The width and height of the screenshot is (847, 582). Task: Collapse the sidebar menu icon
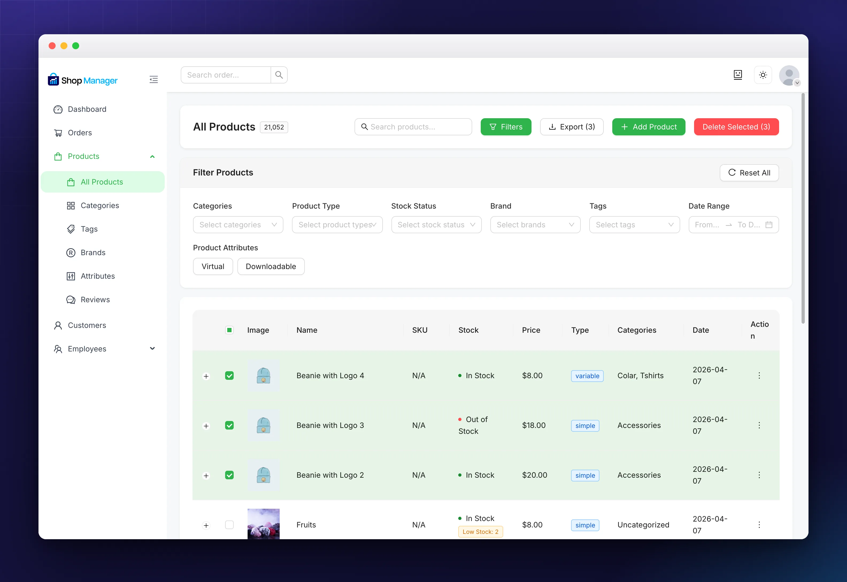153,79
